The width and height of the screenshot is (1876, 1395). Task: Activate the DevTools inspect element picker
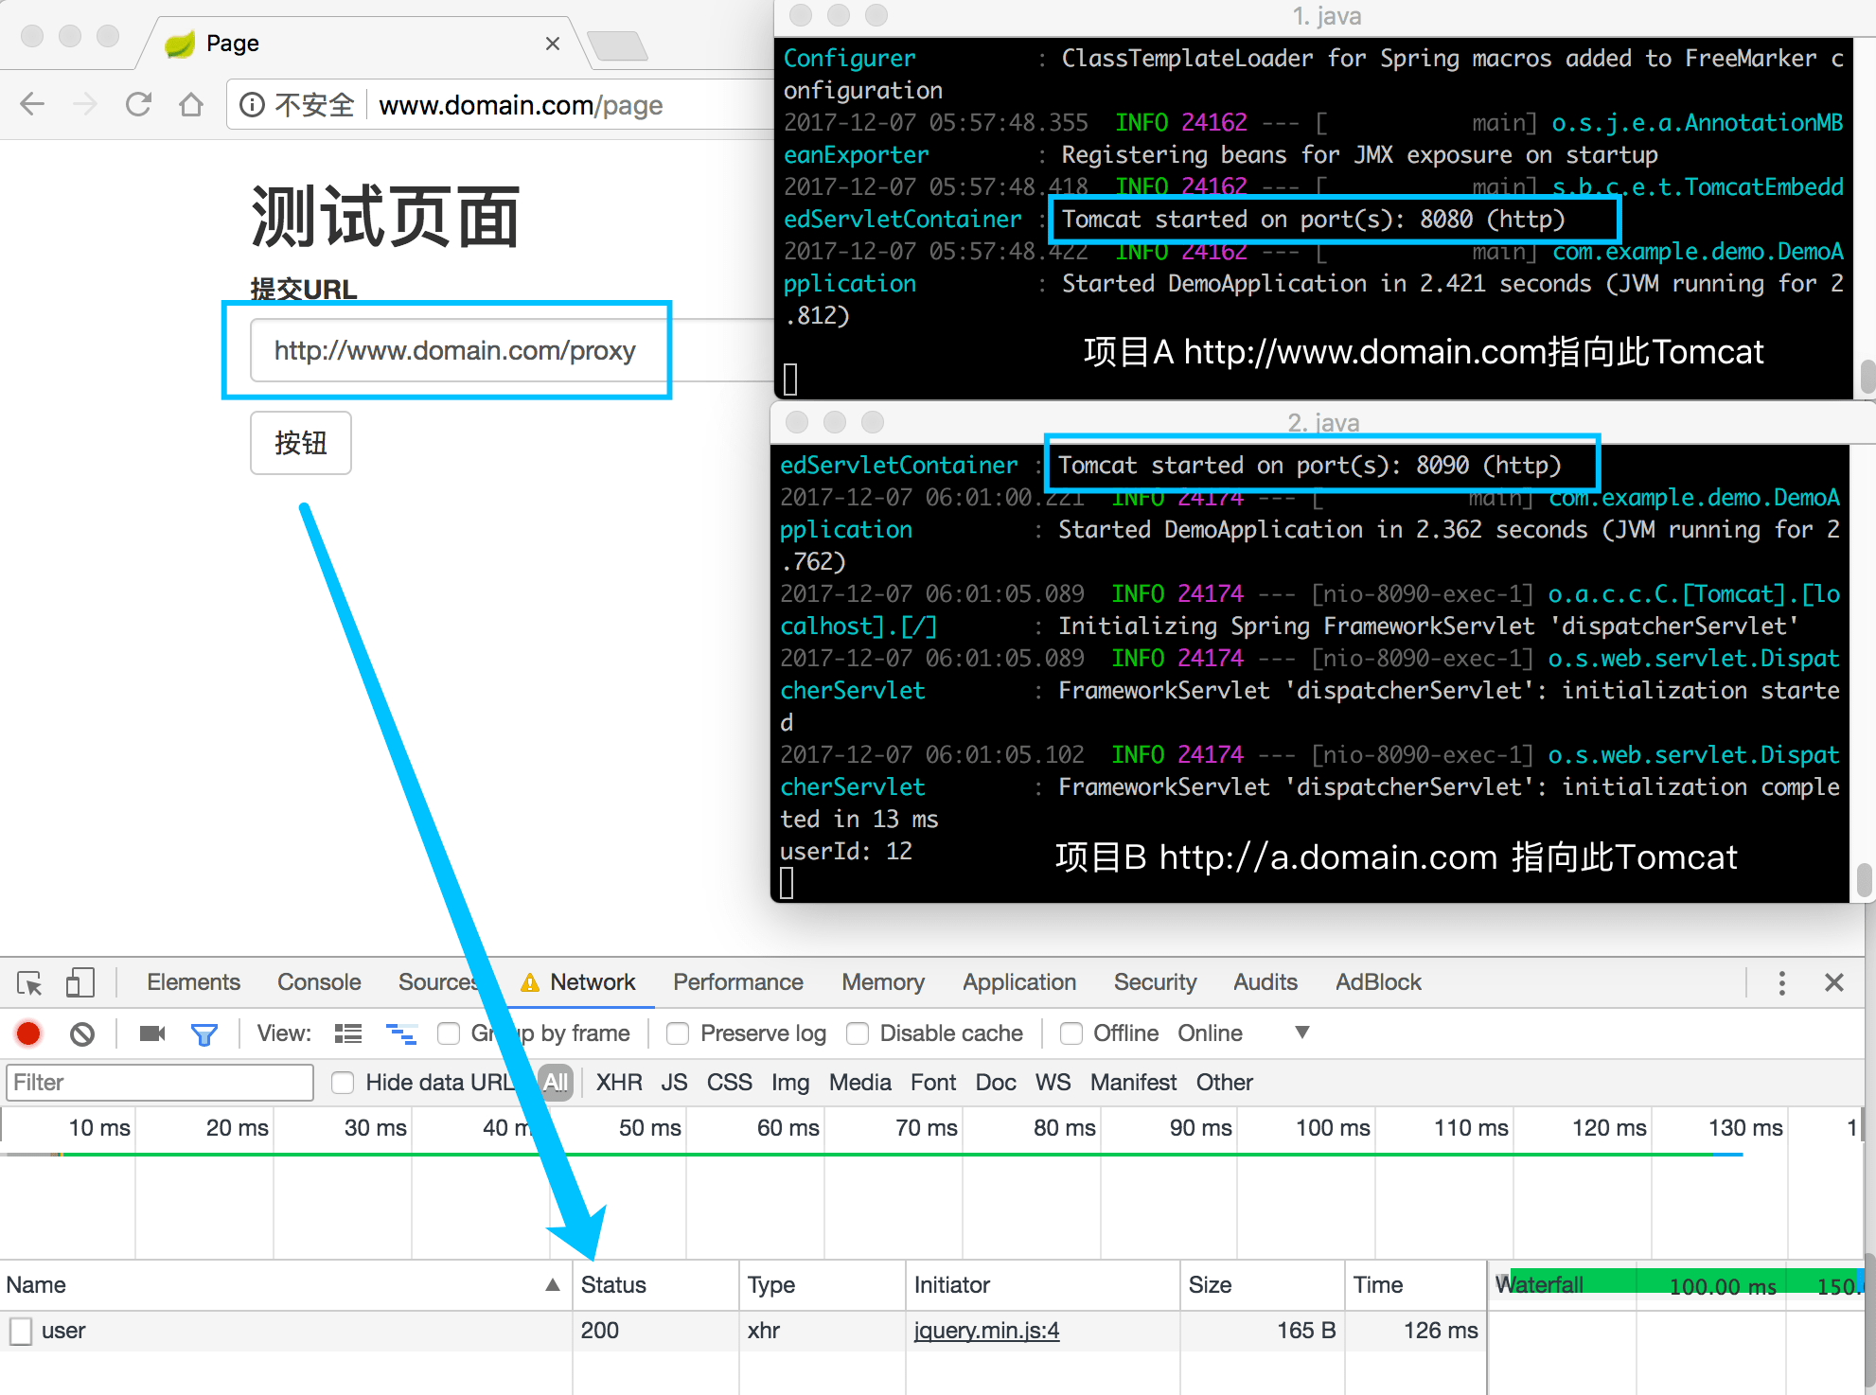pos(29,983)
